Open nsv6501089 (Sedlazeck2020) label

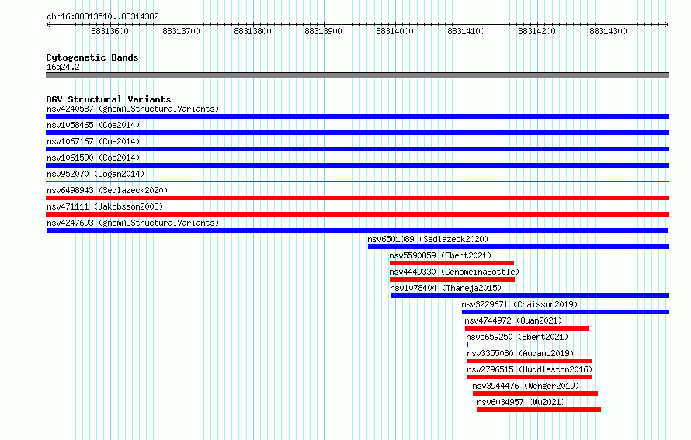click(428, 239)
